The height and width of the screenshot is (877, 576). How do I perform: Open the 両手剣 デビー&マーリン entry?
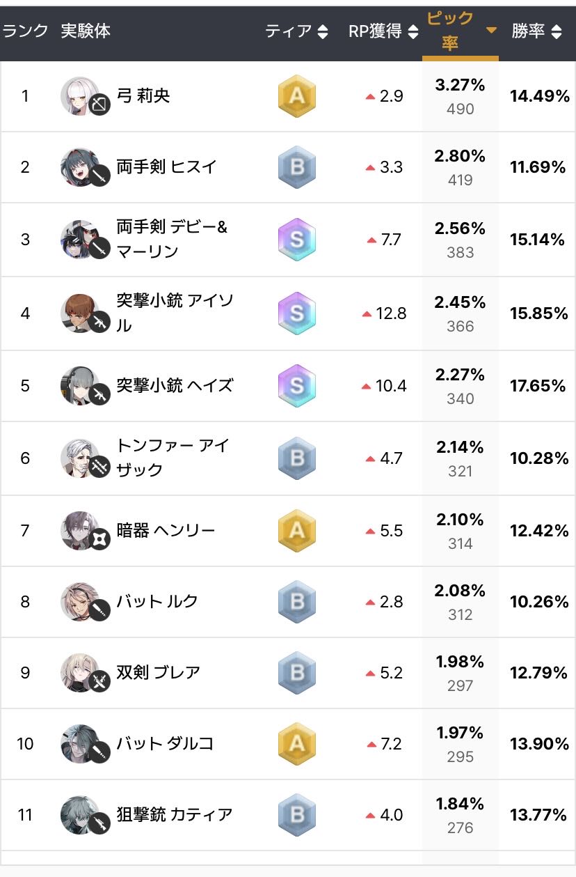point(172,239)
